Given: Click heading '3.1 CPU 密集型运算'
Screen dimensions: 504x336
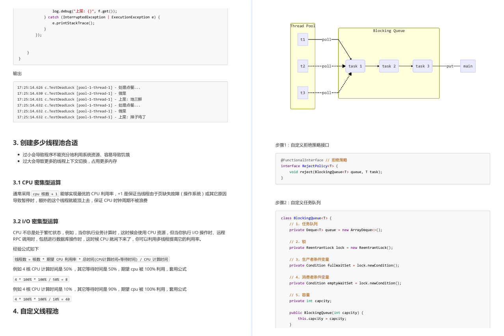Looking at the screenshot, I should (37, 183).
